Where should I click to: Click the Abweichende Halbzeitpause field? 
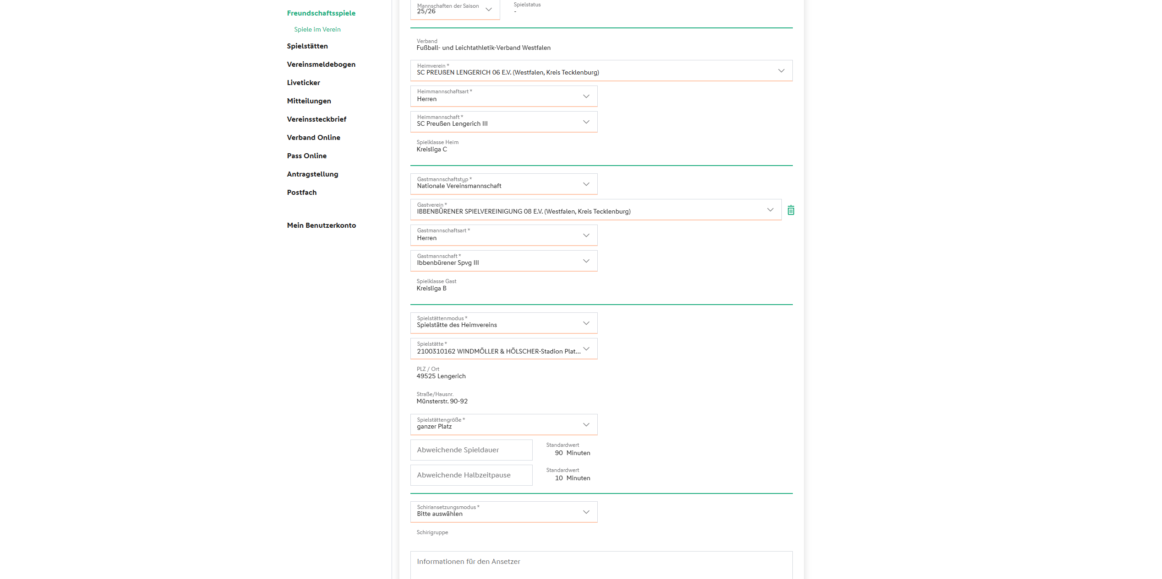(471, 475)
